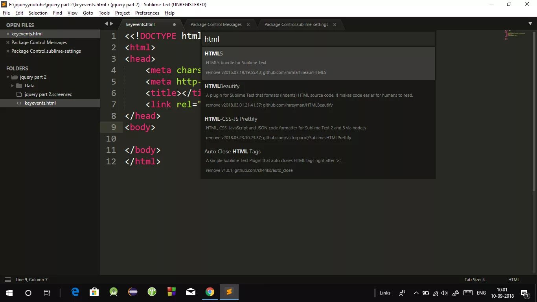Click the html search input field
This screenshot has height=302, width=537.
[x=318, y=39]
